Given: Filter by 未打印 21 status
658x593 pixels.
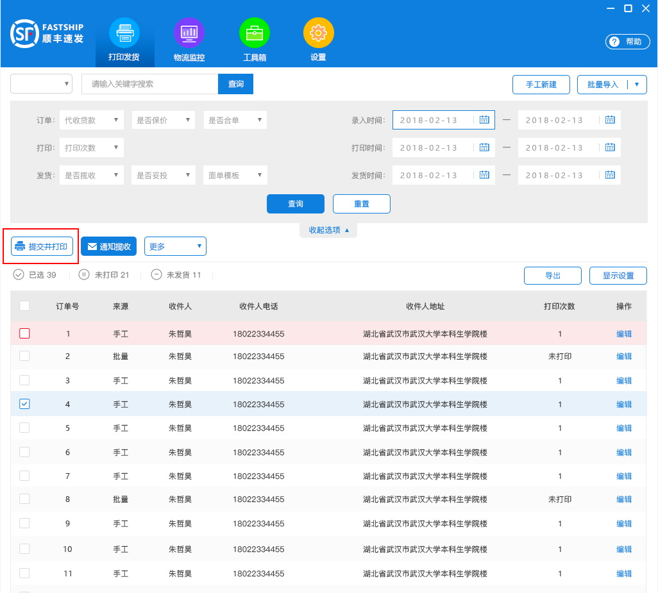Looking at the screenshot, I should (x=104, y=275).
